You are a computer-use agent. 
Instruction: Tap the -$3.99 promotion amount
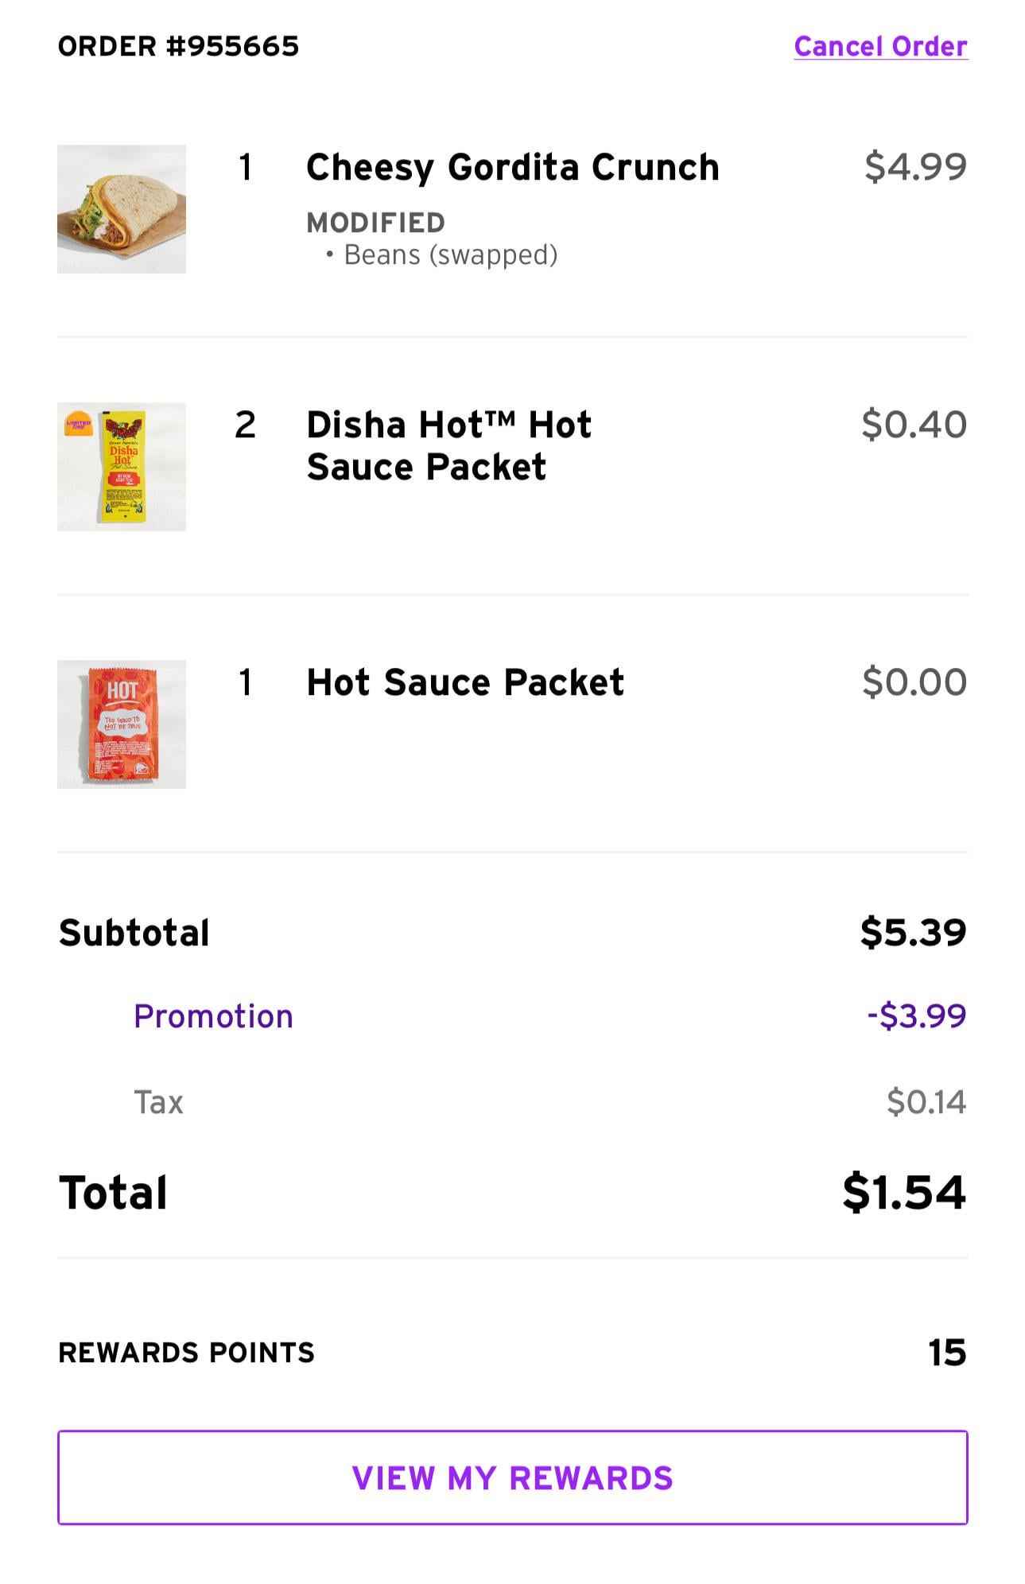pyautogui.click(x=916, y=1016)
